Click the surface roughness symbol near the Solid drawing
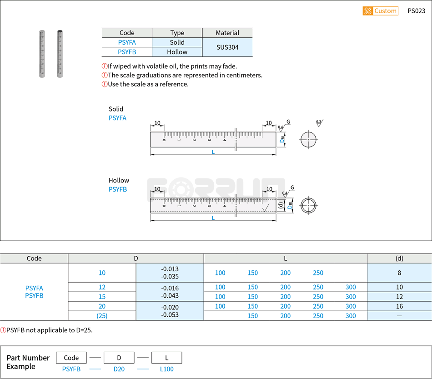Image resolution: width=432 pixels, height=380 pixels. pyautogui.click(x=318, y=124)
